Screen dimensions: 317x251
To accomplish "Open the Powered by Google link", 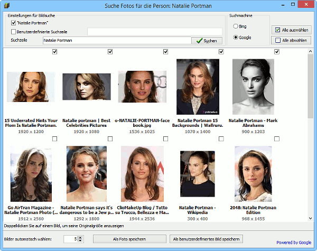I will click(294, 243).
